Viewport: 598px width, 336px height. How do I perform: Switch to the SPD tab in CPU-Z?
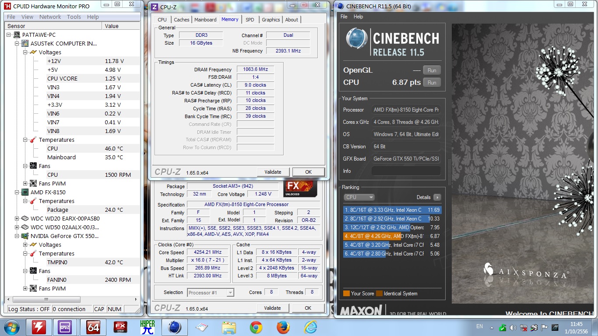pyautogui.click(x=250, y=20)
